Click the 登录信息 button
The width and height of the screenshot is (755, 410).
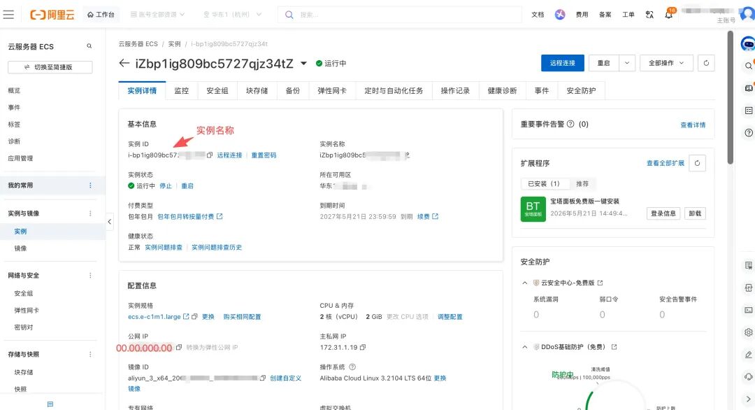tap(663, 213)
